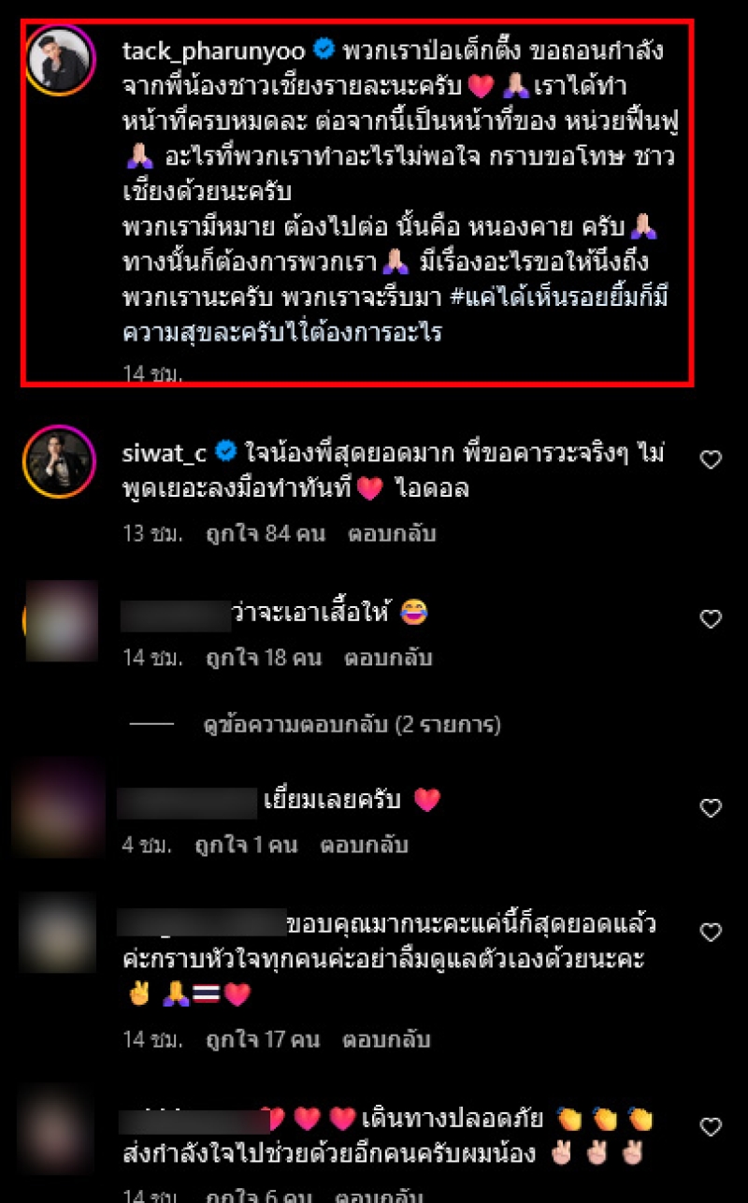Reply to the comment with 17 likes
The image size is (748, 1203).
pyautogui.click(x=387, y=1039)
